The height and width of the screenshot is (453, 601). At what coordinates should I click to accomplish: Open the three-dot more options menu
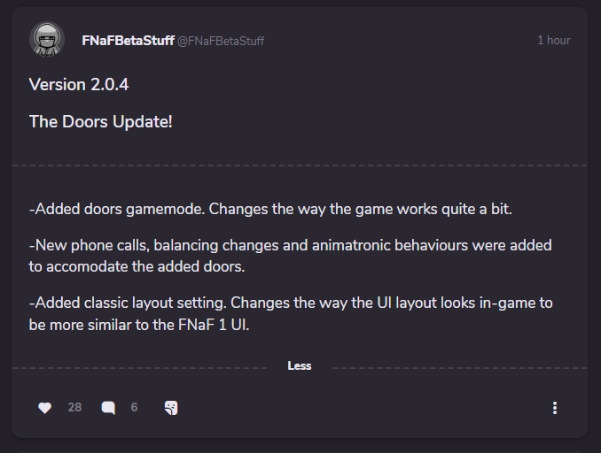[x=555, y=408]
